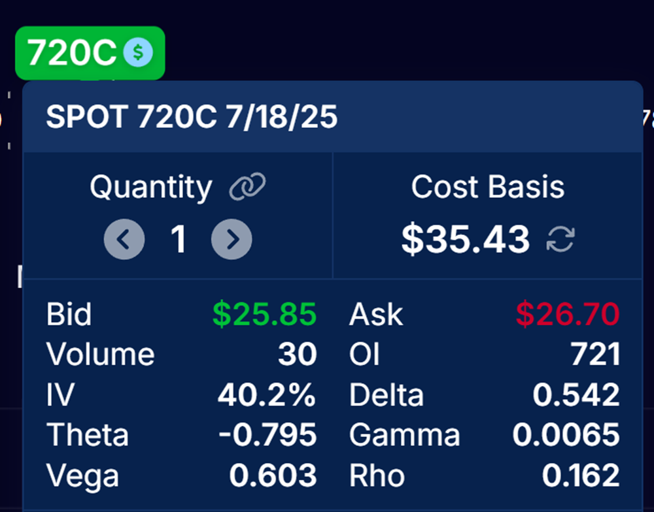The width and height of the screenshot is (654, 512).
Task: Click the green bid price $25.85
Action: 264,313
